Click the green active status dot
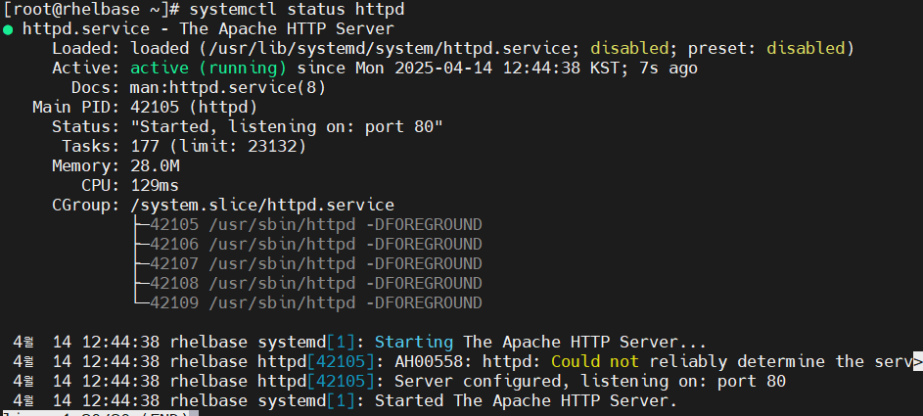Screen dimensions: 923x416 coord(7,30)
